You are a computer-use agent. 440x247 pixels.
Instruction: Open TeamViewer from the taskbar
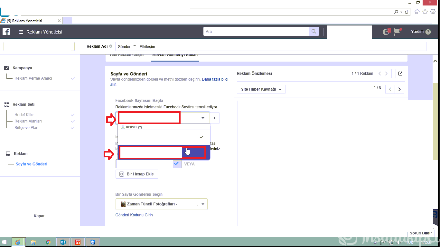pyautogui.click(x=93, y=242)
